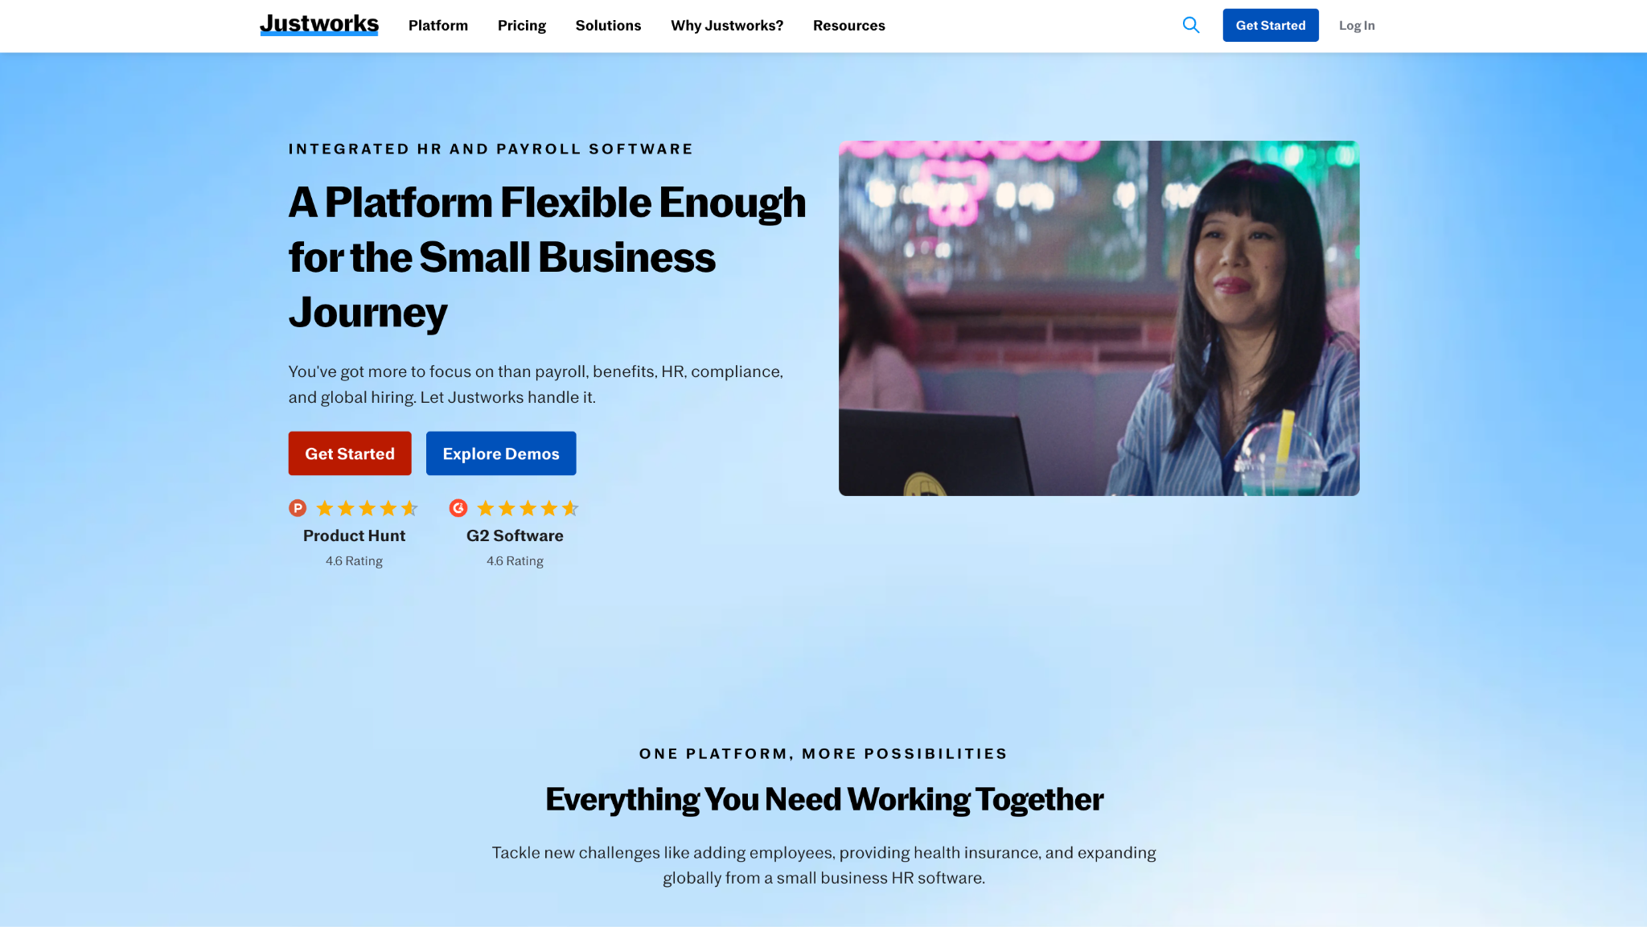The image size is (1647, 927).
Task: Click the red Get Started hero button
Action: pyautogui.click(x=350, y=453)
